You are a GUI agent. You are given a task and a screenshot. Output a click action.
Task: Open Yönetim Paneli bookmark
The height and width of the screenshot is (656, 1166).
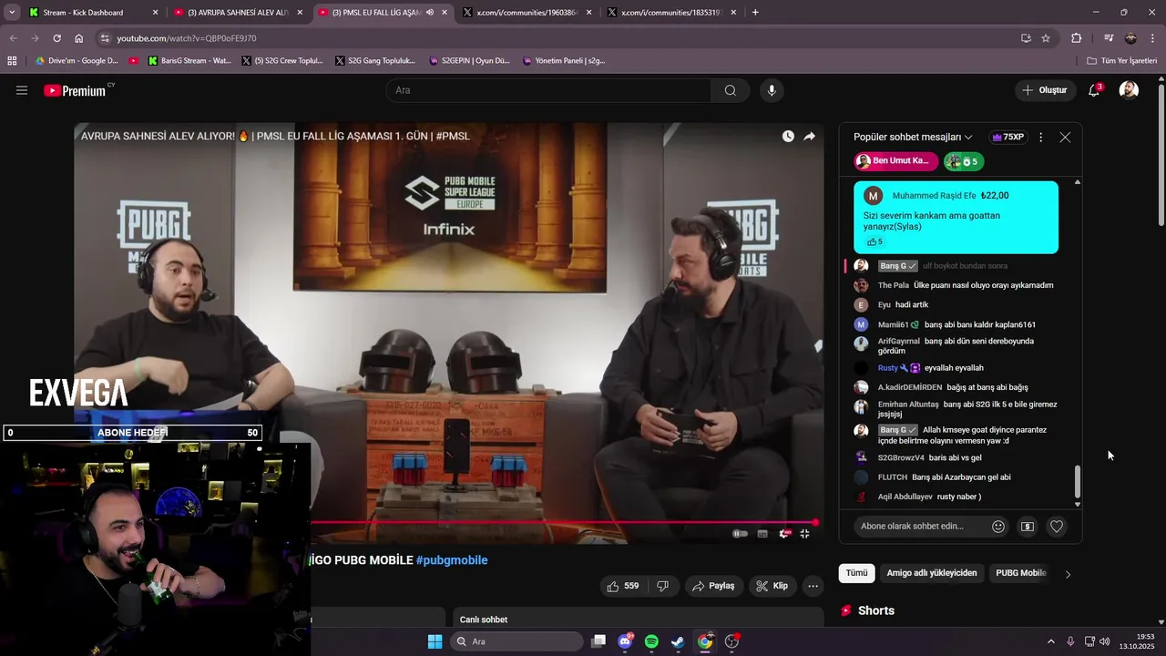(563, 61)
